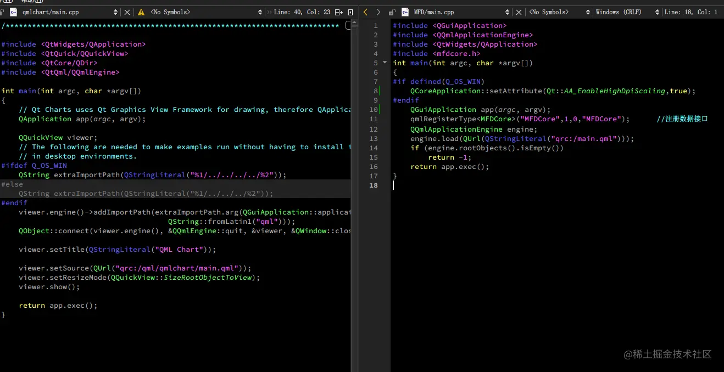Click line number 18 in right editor
This screenshot has height=372, width=724.
pos(374,185)
